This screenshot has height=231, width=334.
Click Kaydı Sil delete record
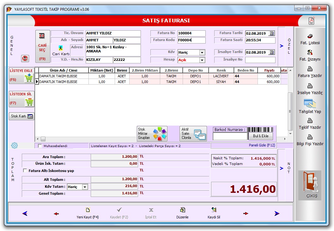pyautogui.click(x=214, y=213)
